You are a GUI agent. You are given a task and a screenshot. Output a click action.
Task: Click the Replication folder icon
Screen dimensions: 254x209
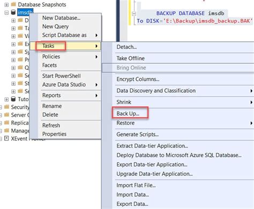click(x=6, y=123)
